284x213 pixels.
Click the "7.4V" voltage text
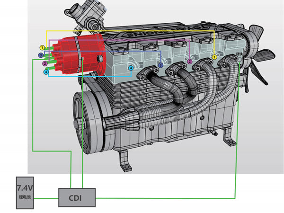(x=25, y=188)
